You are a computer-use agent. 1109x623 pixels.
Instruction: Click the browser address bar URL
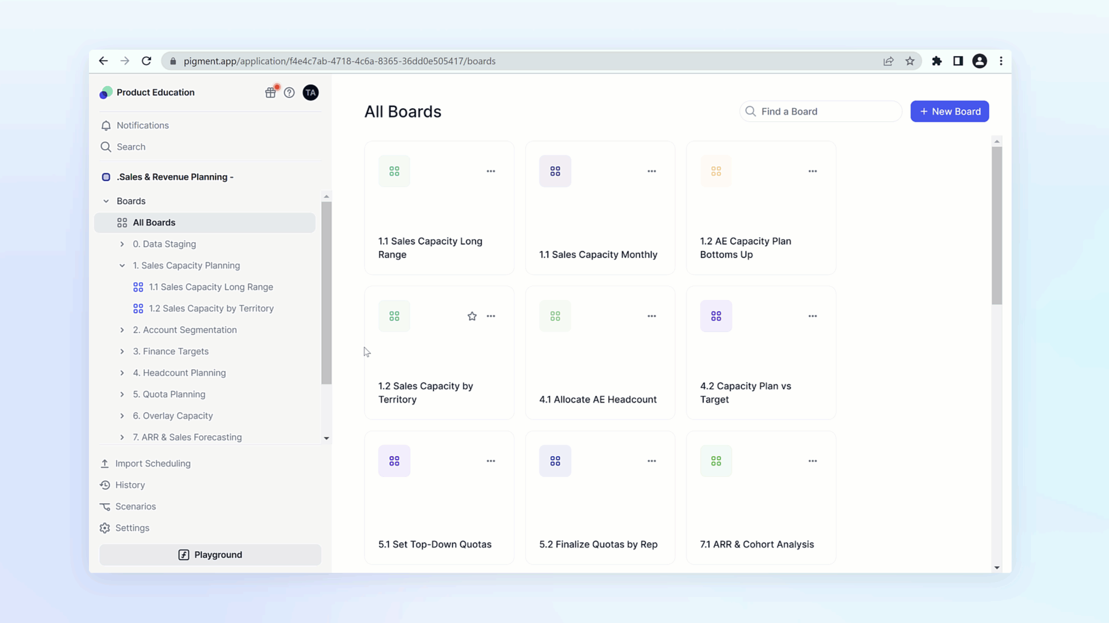pos(340,61)
